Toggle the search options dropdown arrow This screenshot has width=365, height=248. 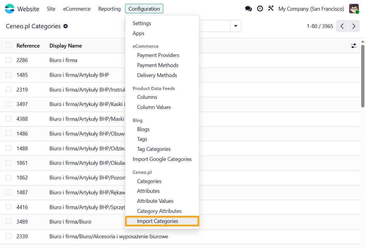[x=236, y=26]
